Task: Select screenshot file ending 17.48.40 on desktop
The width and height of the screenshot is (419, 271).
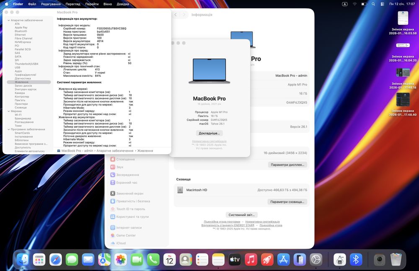Action: tap(403, 105)
